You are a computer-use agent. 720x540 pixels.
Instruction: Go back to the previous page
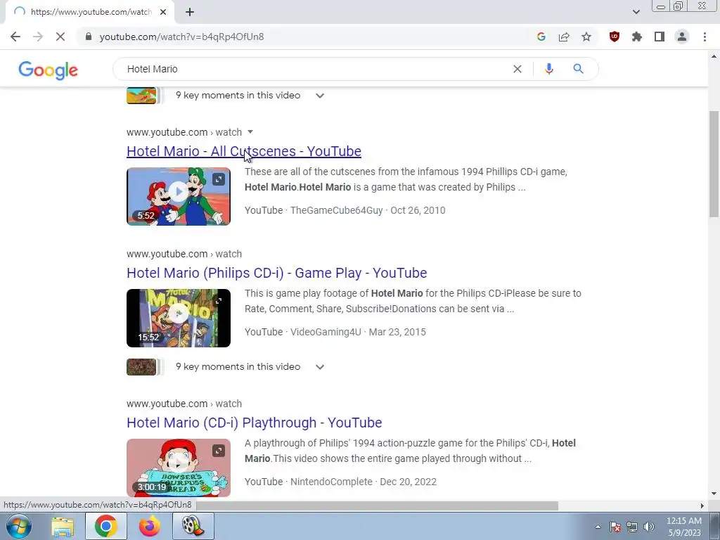(15, 37)
